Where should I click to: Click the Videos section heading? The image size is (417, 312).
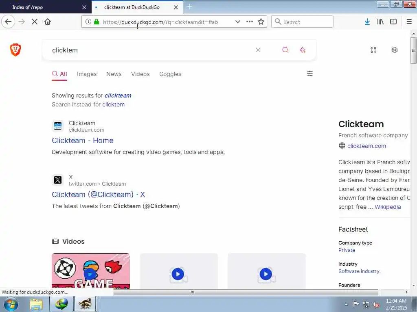[x=73, y=241]
